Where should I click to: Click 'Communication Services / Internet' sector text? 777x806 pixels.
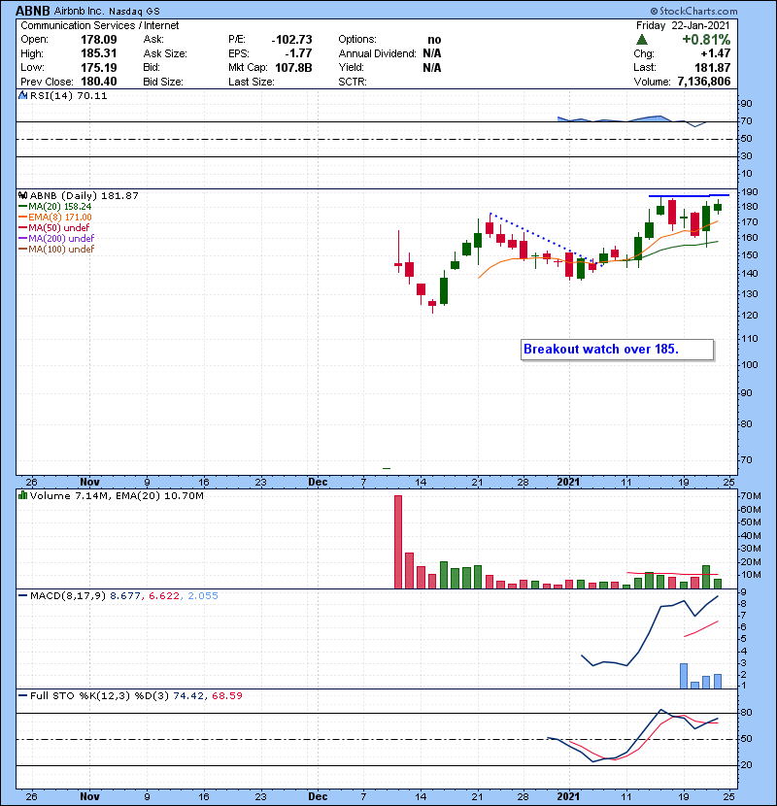(100, 25)
